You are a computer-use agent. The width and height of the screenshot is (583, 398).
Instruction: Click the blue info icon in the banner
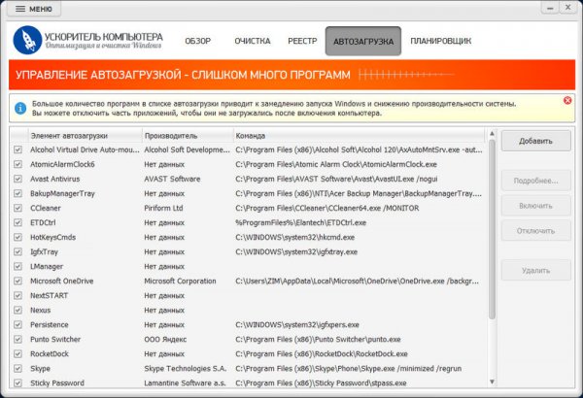19,103
